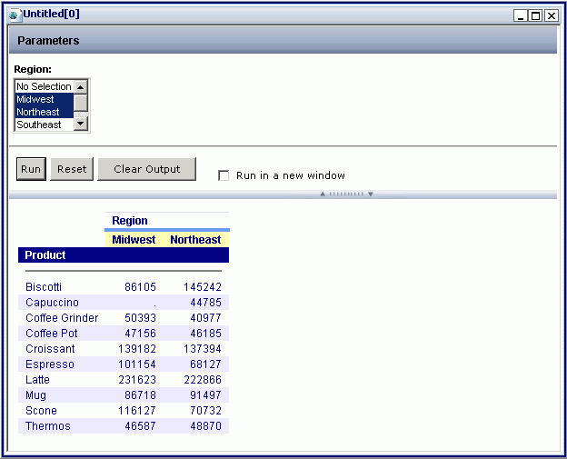The width and height of the screenshot is (567, 459).
Task: Click the Midwest column header
Action: pyautogui.click(x=134, y=239)
